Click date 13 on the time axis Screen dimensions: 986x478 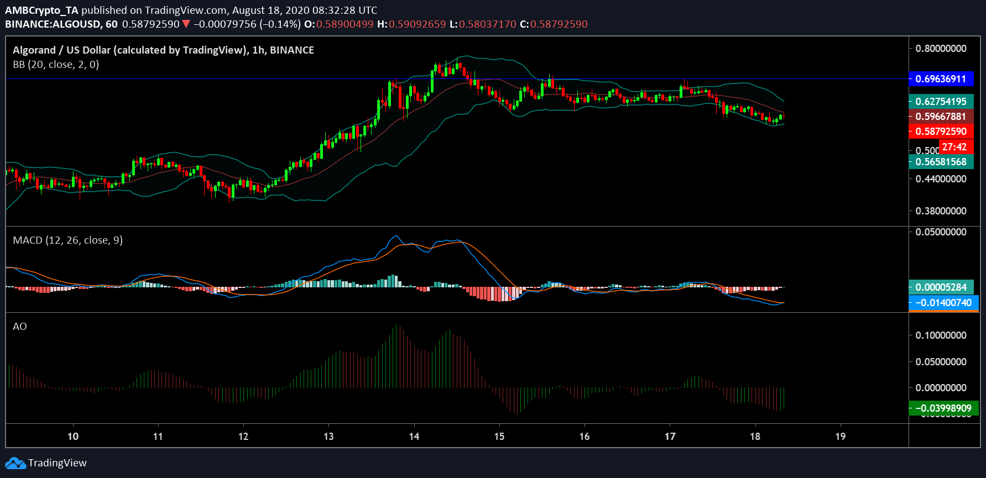[x=328, y=437]
